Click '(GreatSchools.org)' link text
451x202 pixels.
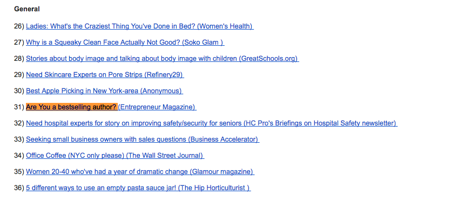coord(269,59)
